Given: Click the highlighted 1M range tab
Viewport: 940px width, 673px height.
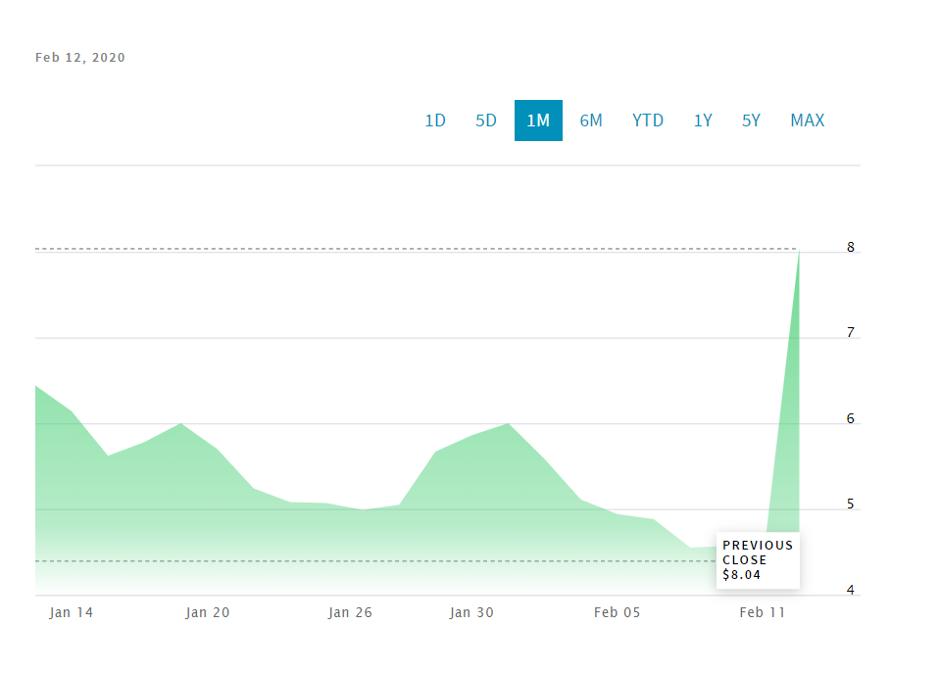Looking at the screenshot, I should 538,120.
